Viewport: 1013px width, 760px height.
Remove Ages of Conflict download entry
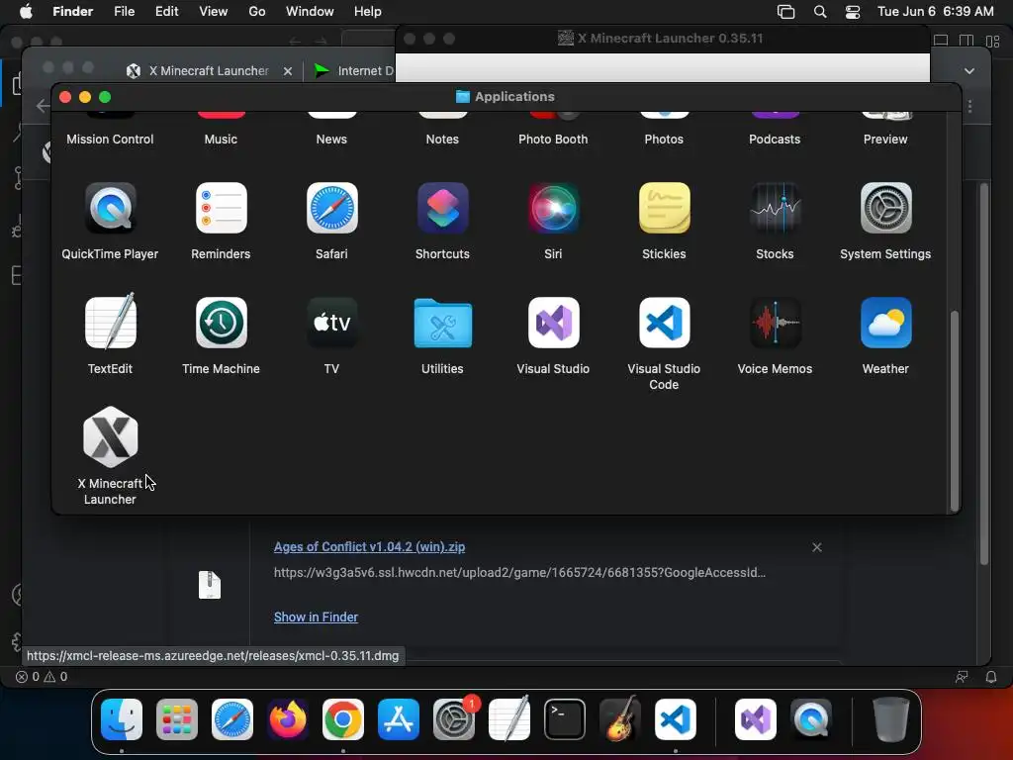(x=817, y=547)
